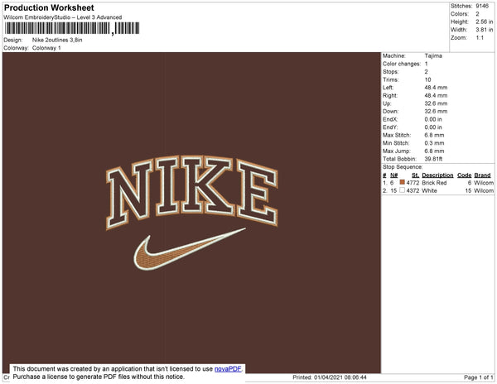Screen dimensions: 497x384
Task: Select the Colors value 2
Action: click(x=477, y=14)
